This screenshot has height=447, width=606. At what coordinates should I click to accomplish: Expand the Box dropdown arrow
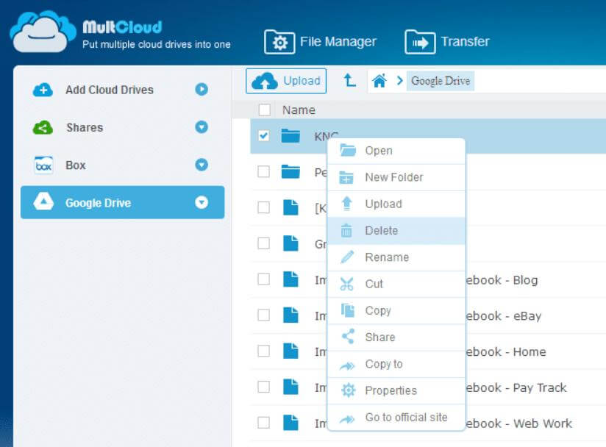tap(202, 165)
